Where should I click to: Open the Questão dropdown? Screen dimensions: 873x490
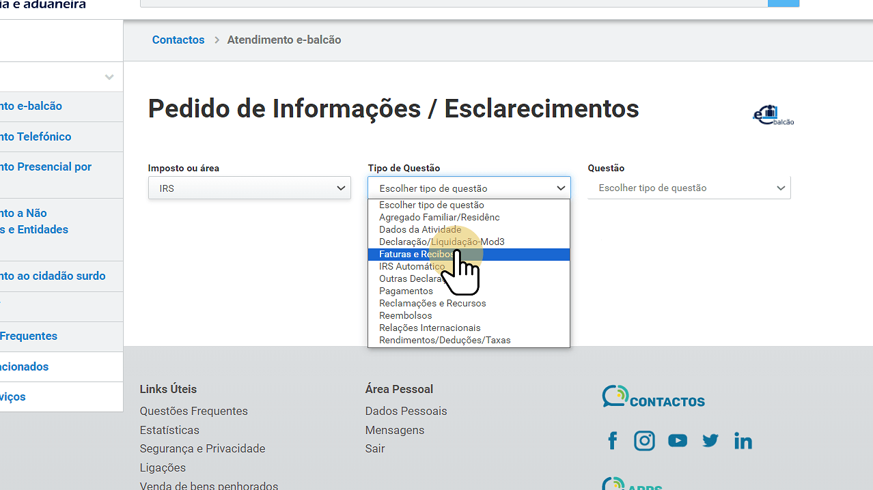coord(689,188)
